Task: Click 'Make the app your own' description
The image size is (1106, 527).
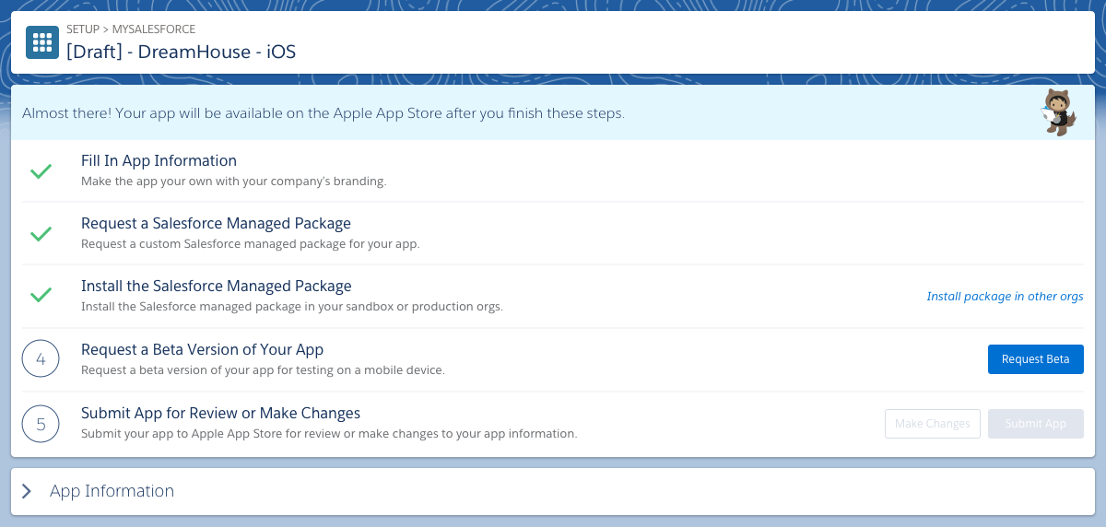Action: pyautogui.click(x=233, y=182)
